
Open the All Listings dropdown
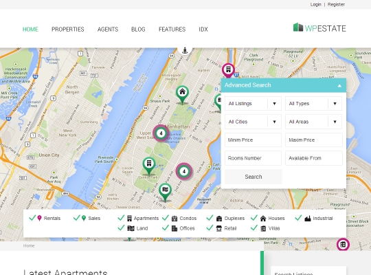click(253, 104)
